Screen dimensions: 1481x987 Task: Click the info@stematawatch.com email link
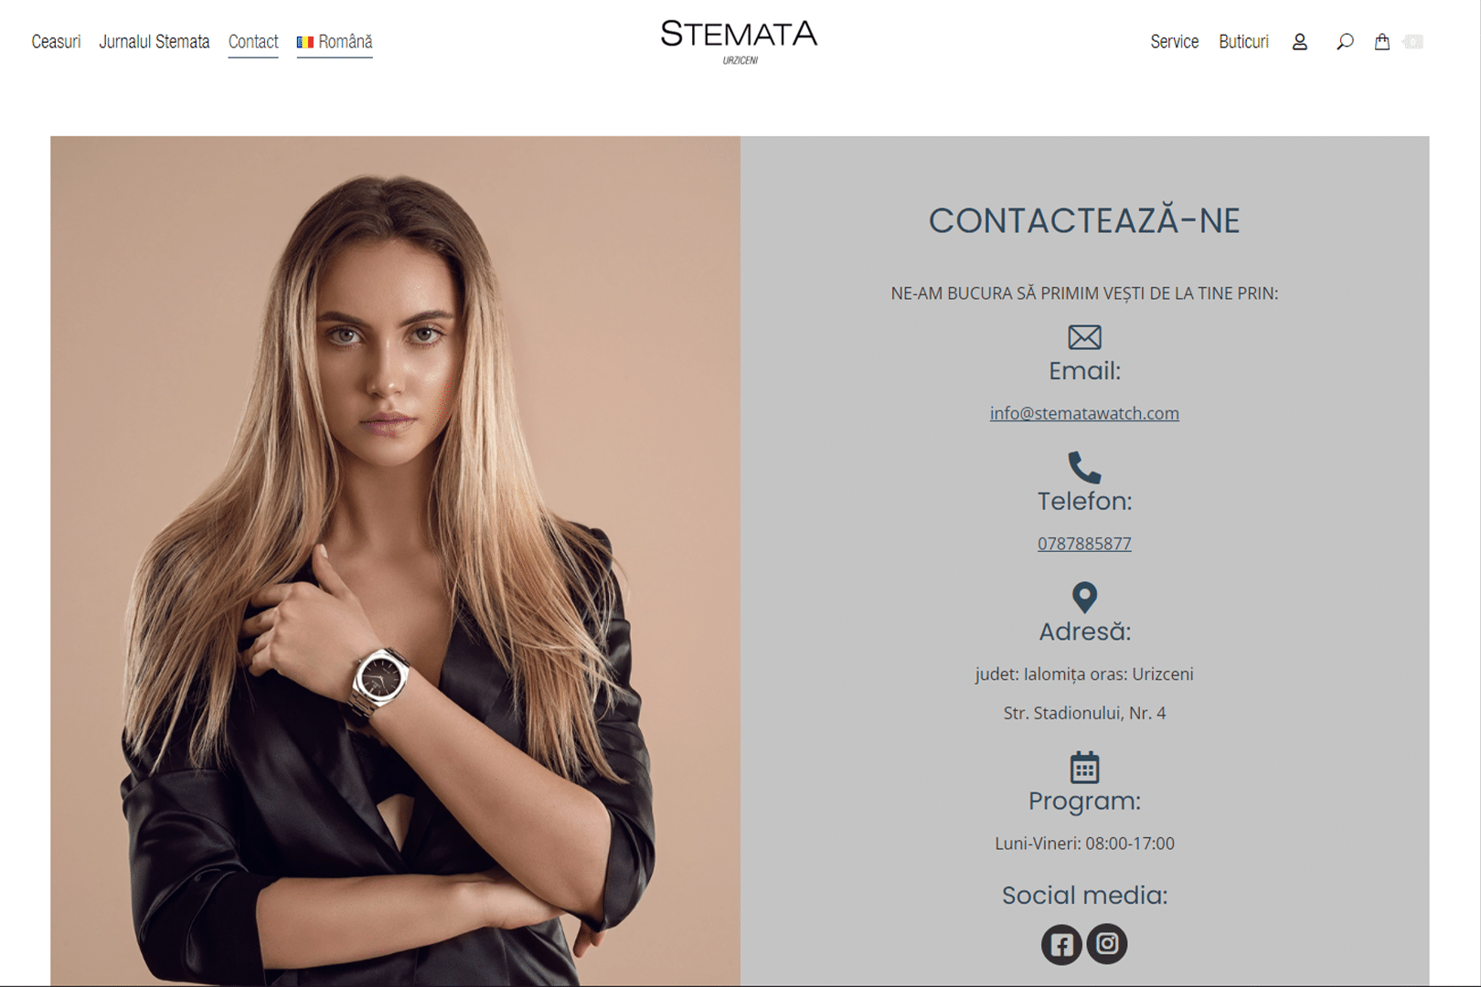coord(1084,413)
